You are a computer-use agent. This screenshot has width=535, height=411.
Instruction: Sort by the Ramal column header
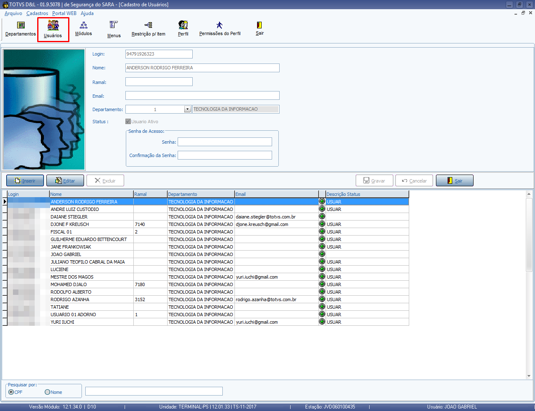(150, 194)
